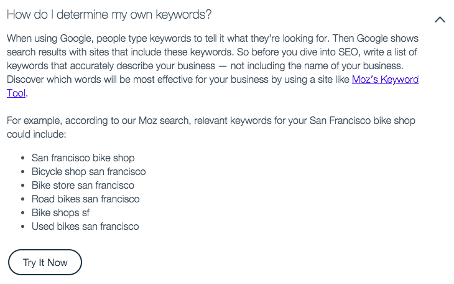Click the sentence starting "For example, according to"
This screenshot has width=454, height=284.
pyautogui.click(x=211, y=127)
